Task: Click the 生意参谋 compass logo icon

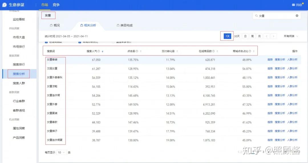Action: (x=5, y=5)
